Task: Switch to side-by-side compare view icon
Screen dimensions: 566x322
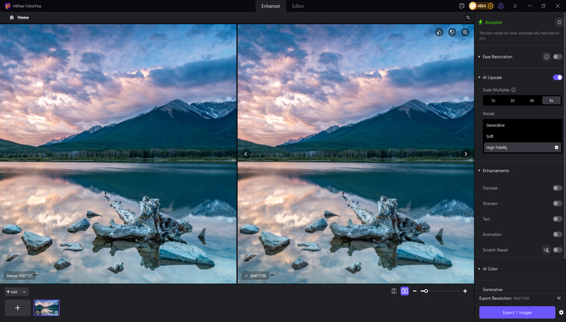Action: click(x=405, y=291)
